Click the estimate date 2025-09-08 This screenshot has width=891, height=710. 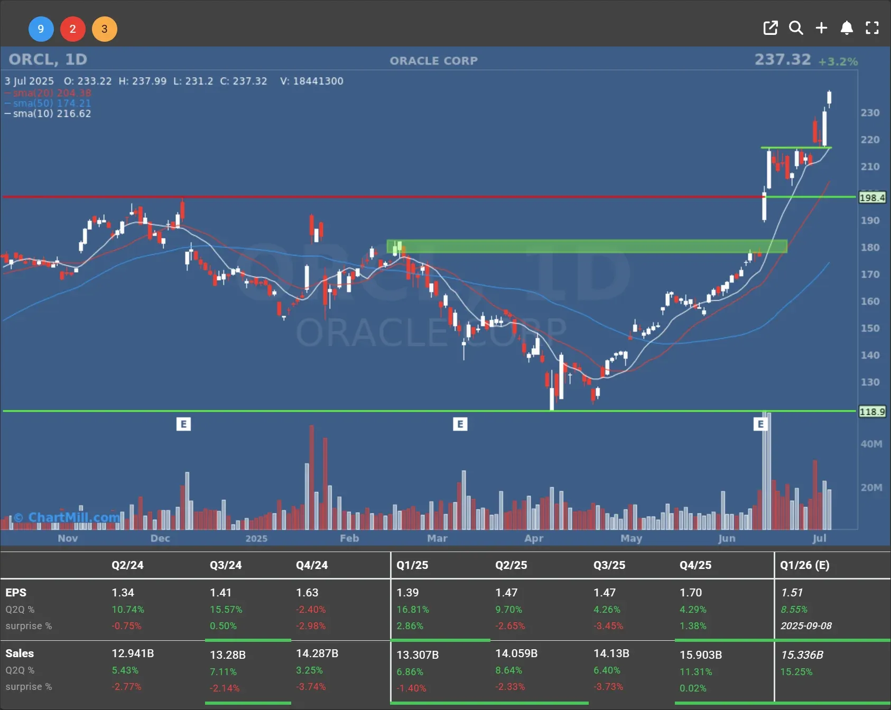tap(806, 626)
